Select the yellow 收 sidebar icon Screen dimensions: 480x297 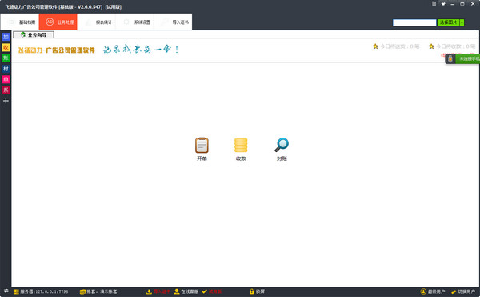click(6, 47)
